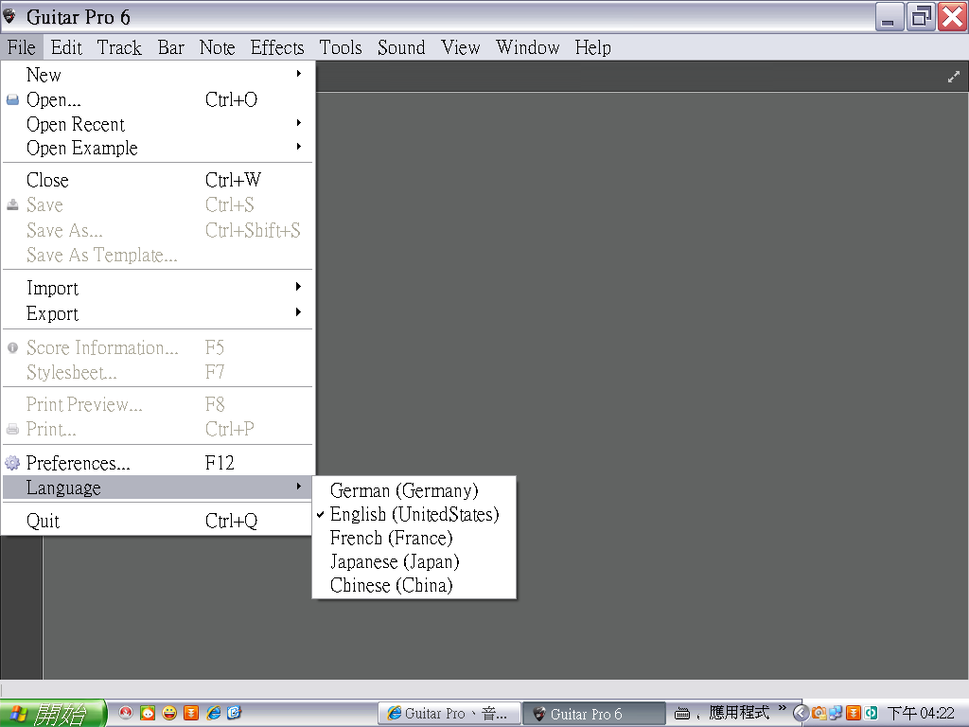Click the red round quick launch icon
Image resolution: width=969 pixels, height=727 pixels.
(126, 713)
